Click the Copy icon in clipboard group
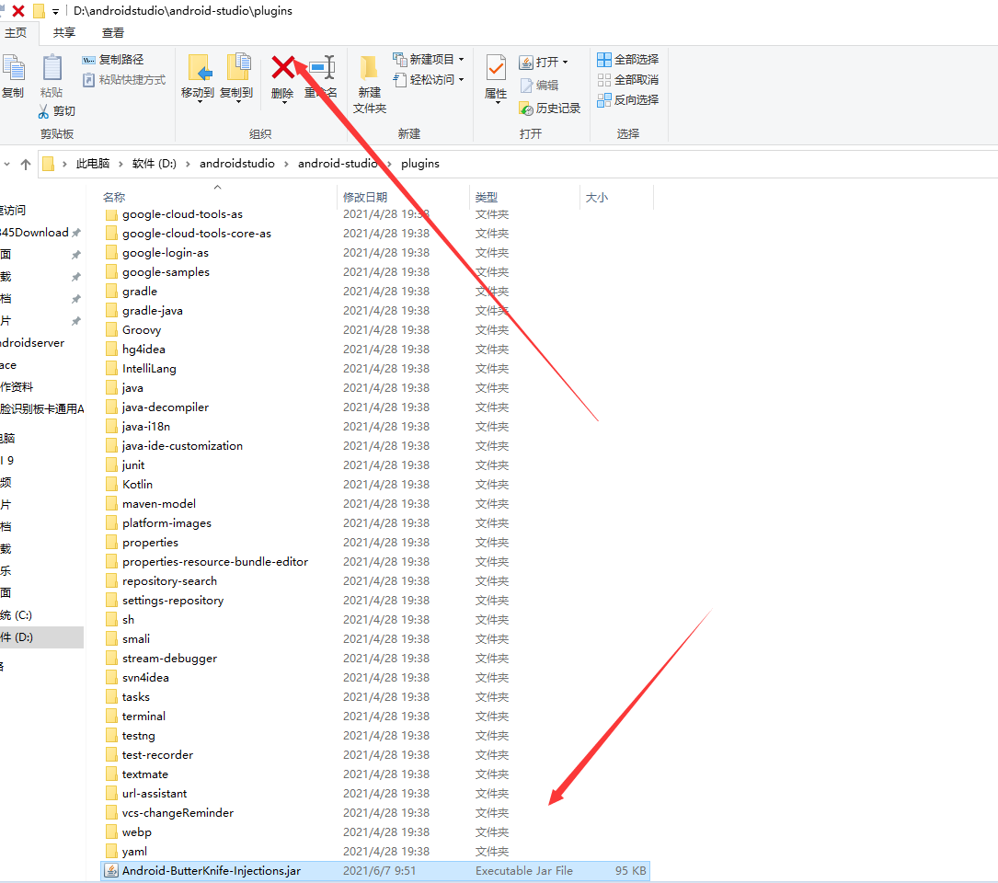 pyautogui.click(x=12, y=68)
